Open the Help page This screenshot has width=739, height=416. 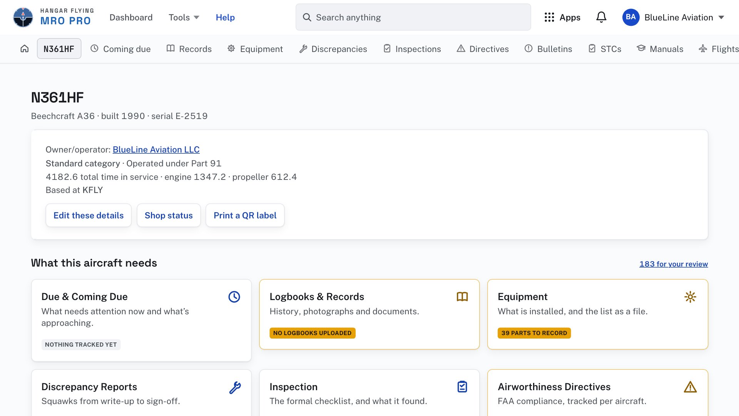225,17
